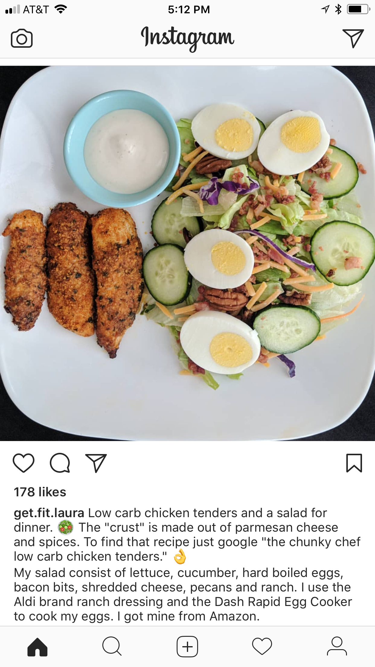Image resolution: width=375 pixels, height=667 pixels.
Task: Tap the Wi-Fi signal icon
Action: (x=60, y=9)
